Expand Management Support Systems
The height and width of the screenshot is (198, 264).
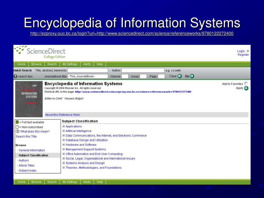tap(64, 149)
